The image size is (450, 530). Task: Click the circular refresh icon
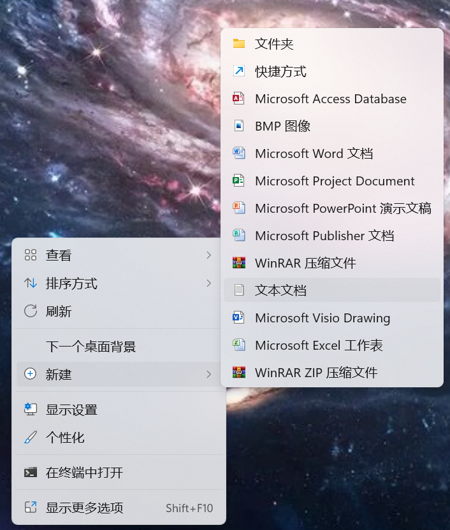click(31, 311)
